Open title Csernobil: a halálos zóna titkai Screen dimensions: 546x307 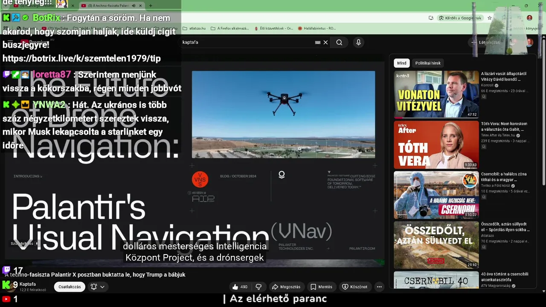point(504,177)
